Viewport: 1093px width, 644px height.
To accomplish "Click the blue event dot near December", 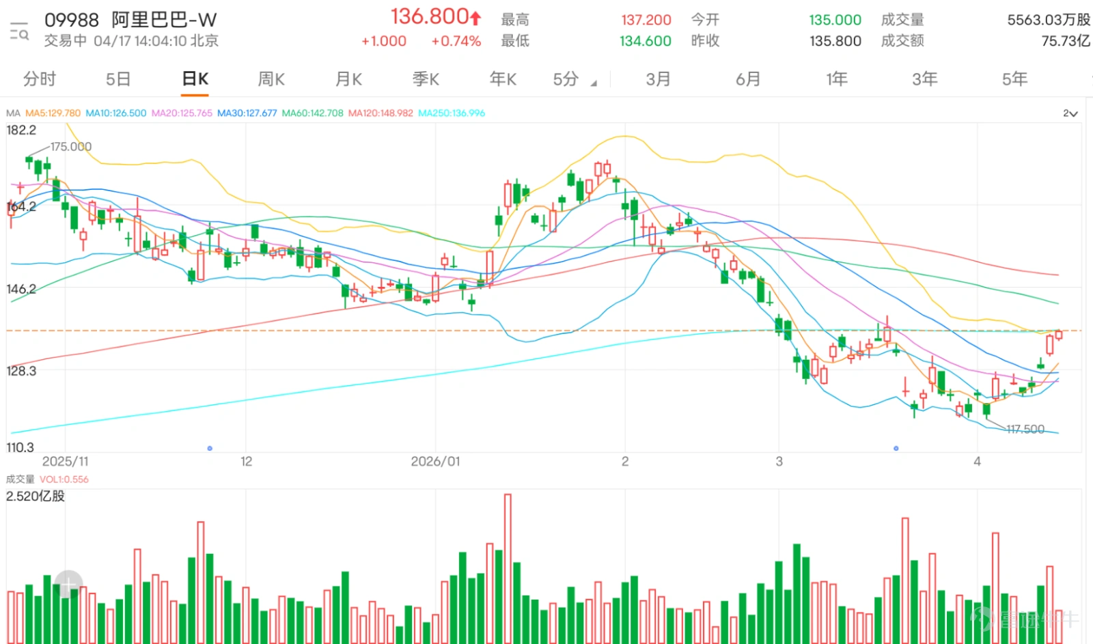I will pos(210,449).
